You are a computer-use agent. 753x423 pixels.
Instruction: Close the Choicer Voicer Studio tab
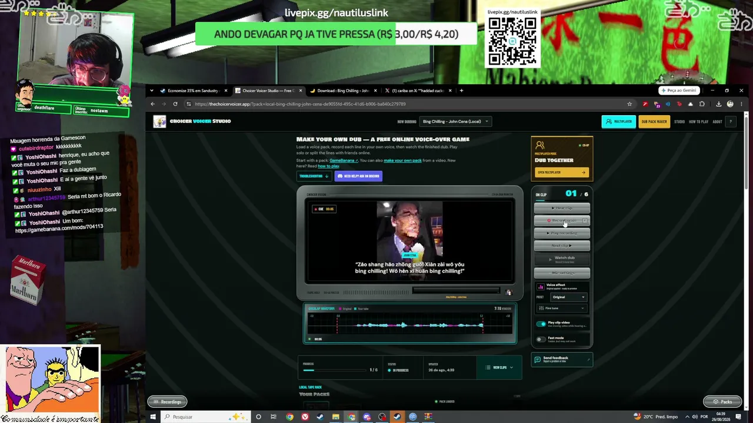[301, 90]
